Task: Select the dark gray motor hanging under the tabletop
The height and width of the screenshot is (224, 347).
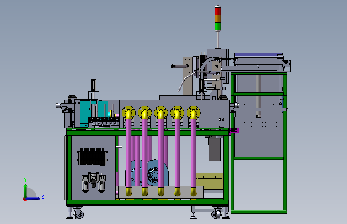Action: click(215, 149)
